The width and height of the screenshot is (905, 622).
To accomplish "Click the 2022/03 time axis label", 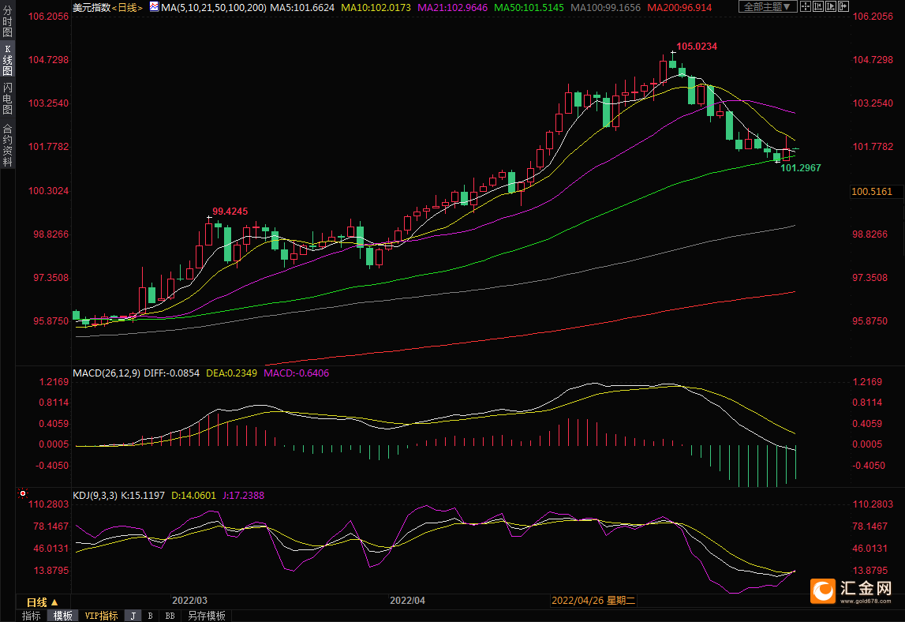I will pos(189,601).
